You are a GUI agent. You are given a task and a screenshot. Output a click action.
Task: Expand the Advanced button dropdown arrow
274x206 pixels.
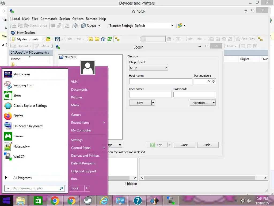click(214, 103)
